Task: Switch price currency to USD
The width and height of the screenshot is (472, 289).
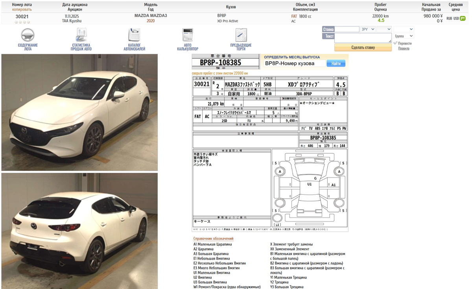Action: pos(456,18)
